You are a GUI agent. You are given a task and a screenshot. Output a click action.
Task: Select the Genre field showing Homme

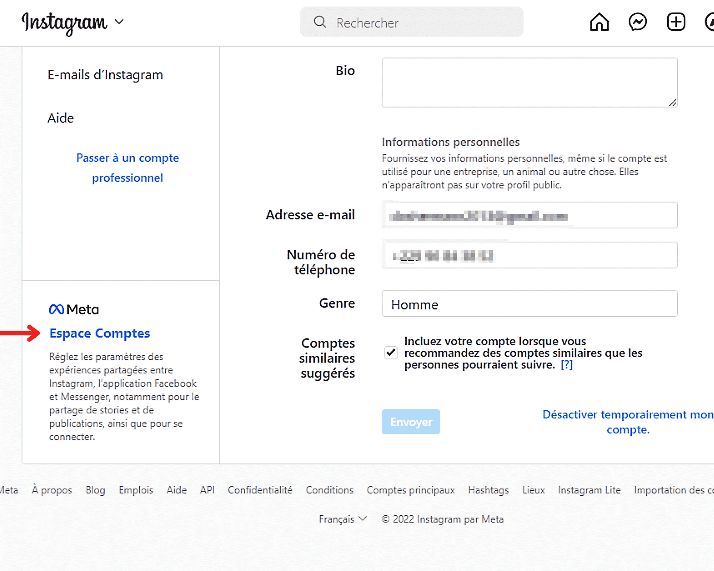click(x=529, y=304)
